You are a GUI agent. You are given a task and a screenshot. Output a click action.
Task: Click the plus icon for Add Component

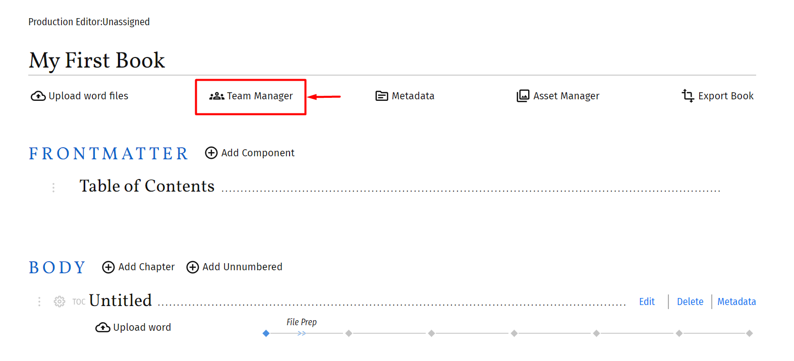(x=211, y=153)
